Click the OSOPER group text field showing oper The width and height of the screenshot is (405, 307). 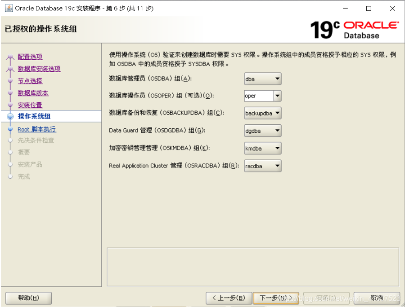pyautogui.click(x=259, y=96)
